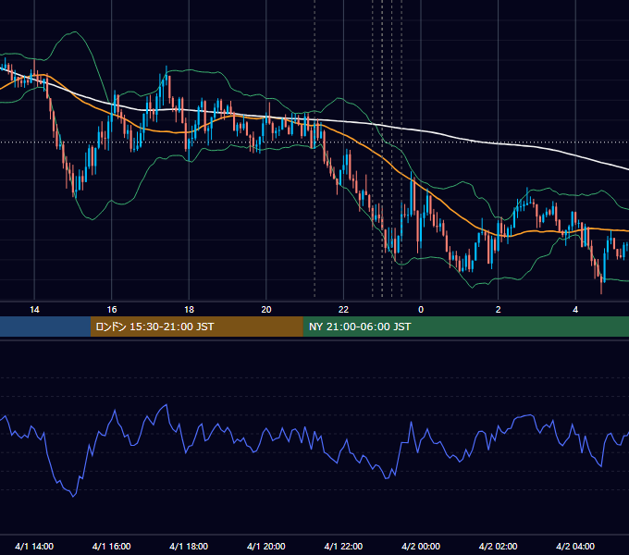Screen dimensions: 629x555
Task: Click the 4/1 14:00 date label
Action: (x=34, y=546)
